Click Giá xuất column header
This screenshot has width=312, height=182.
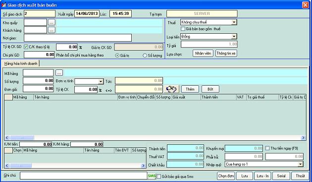pyautogui.click(x=186, y=97)
